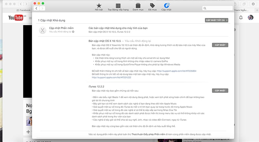Viewport: 259px width, 142px height.
Task: Click 'Cập nhật Phần mềm' title
Action: click(61, 28)
